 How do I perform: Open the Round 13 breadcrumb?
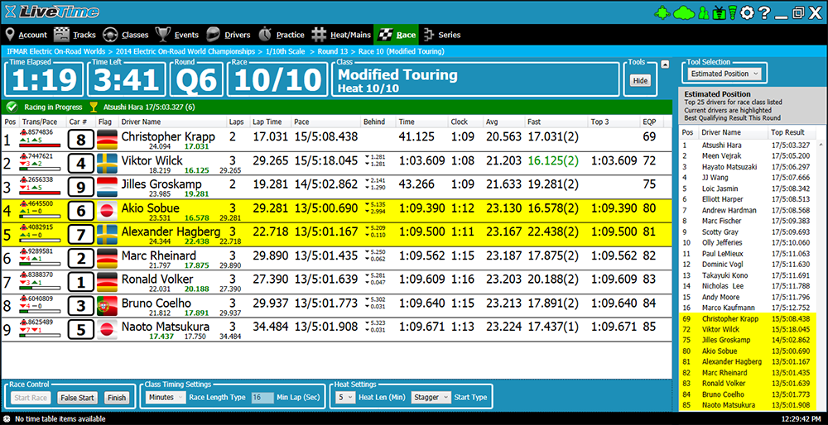[x=333, y=51]
